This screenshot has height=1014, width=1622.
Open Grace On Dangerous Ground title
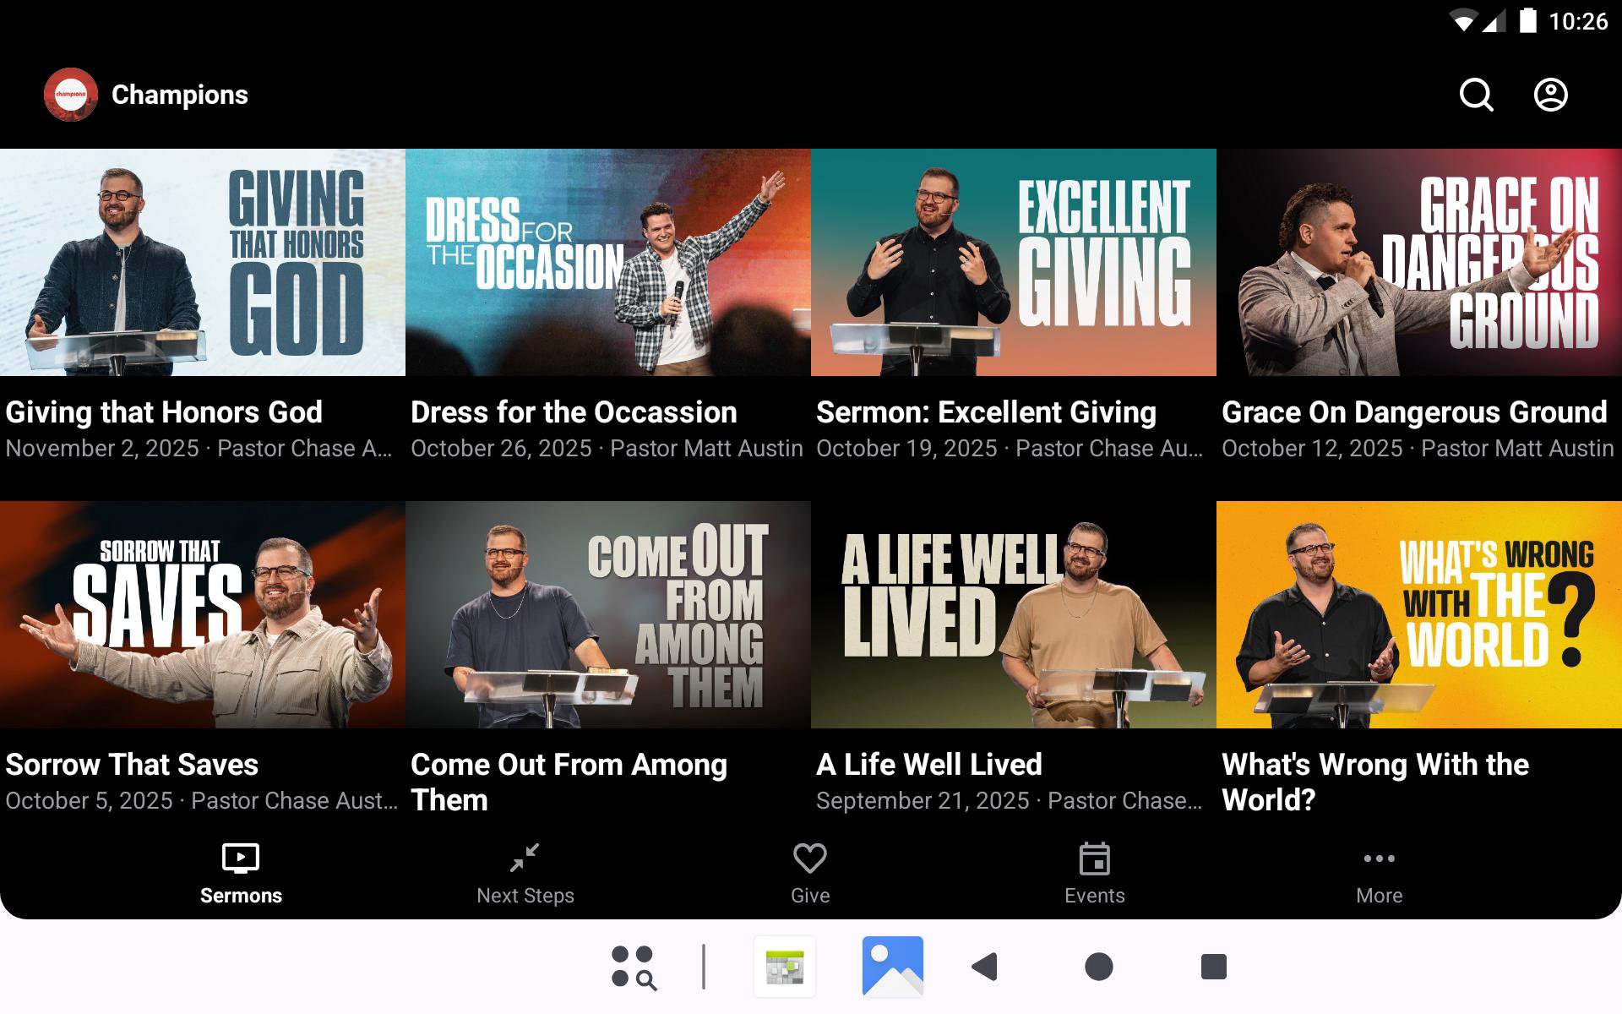[x=1413, y=412]
